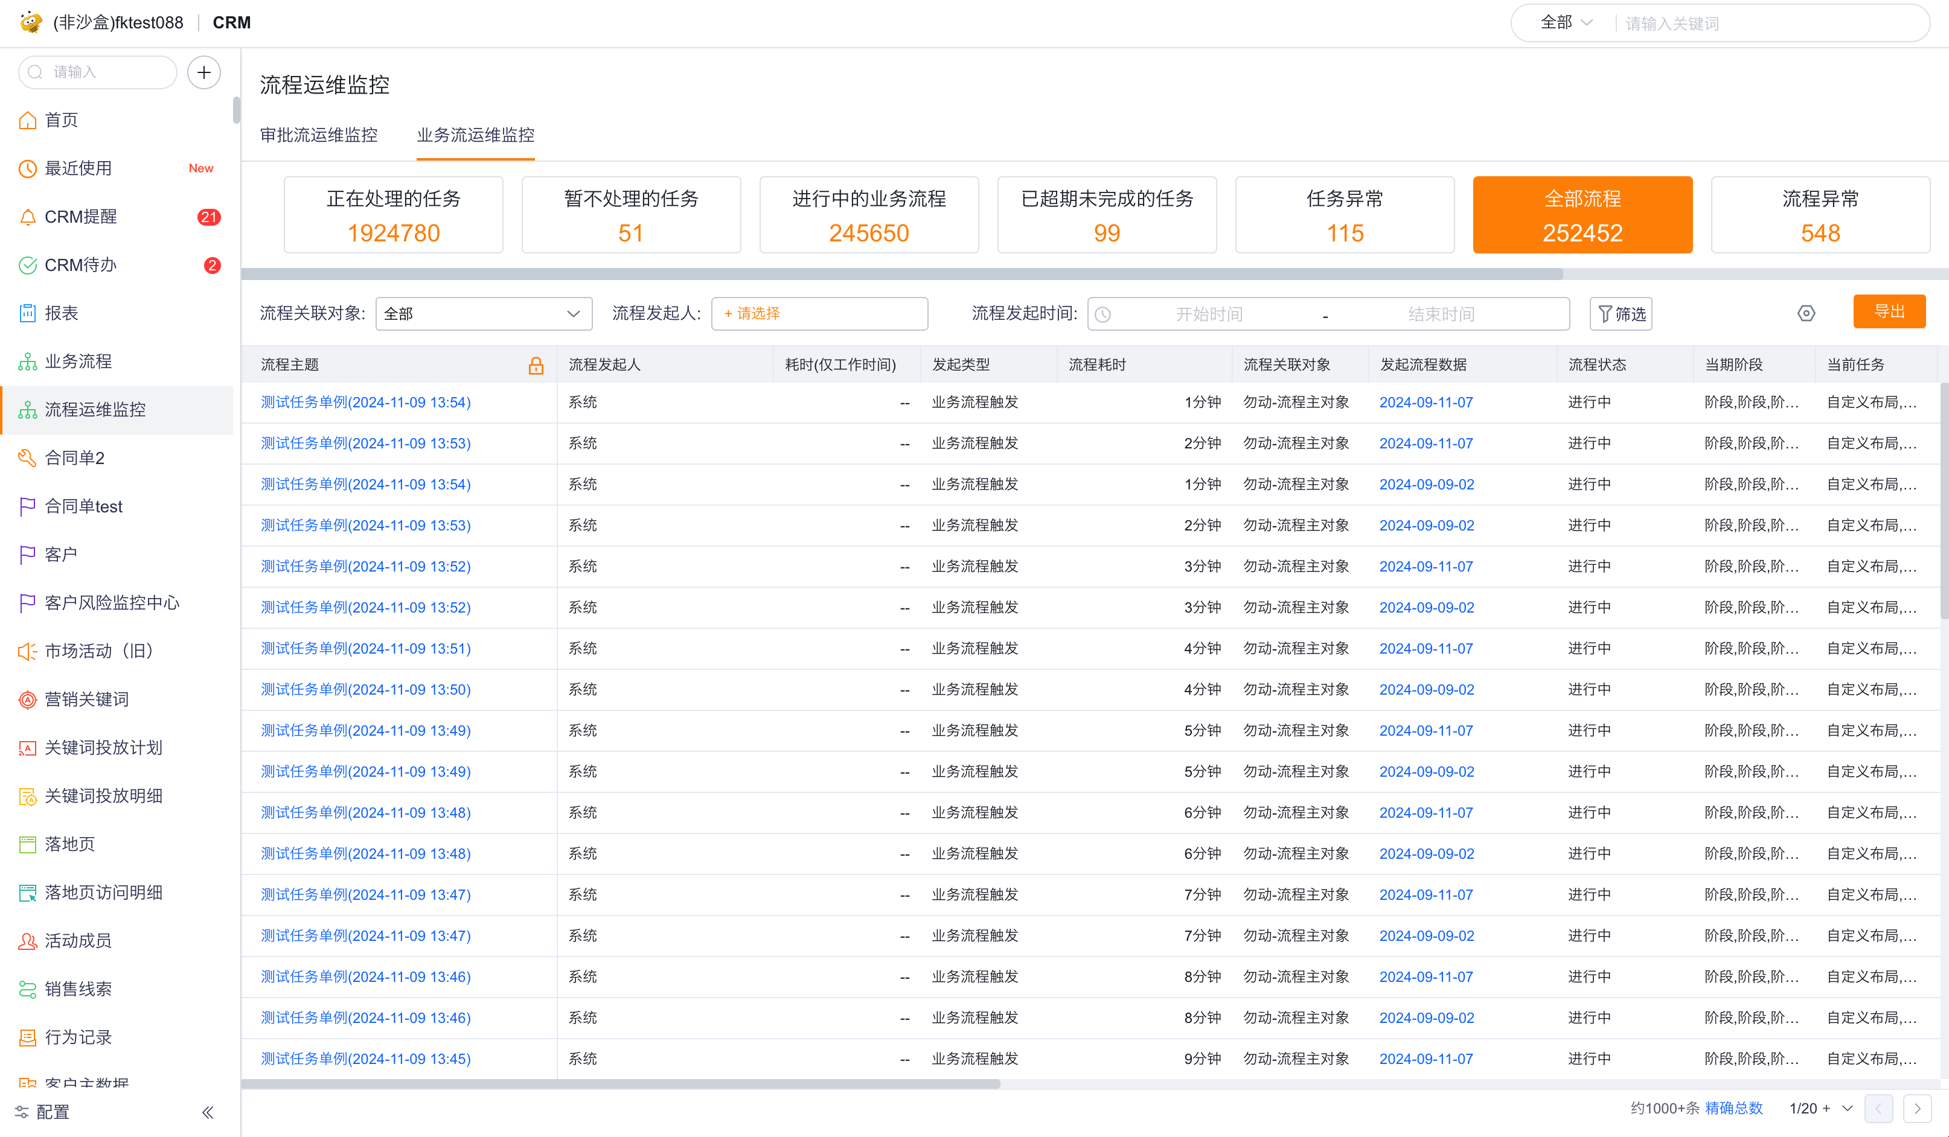
Task: Open link 测试任务单例(2024-11-09 13:54)
Action: click(365, 401)
